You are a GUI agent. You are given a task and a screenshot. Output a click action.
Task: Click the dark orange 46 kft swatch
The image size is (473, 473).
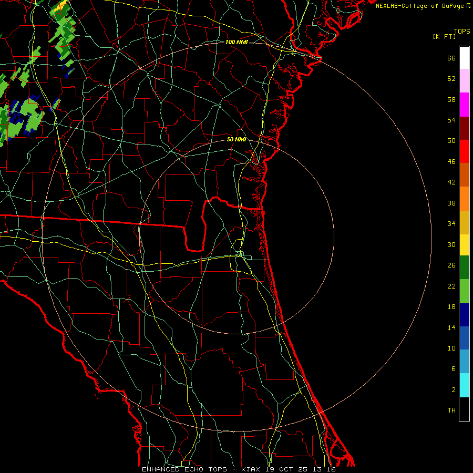pos(464,174)
